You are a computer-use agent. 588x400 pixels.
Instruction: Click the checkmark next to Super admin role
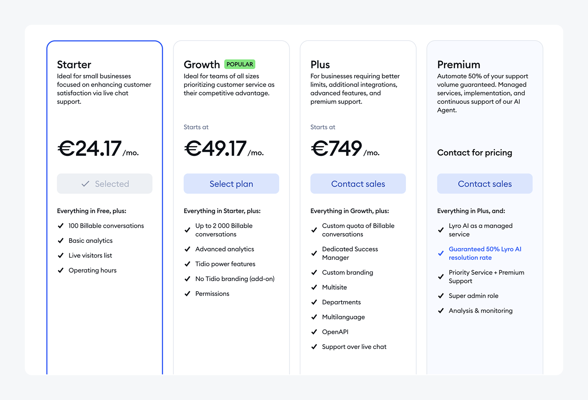(x=441, y=296)
